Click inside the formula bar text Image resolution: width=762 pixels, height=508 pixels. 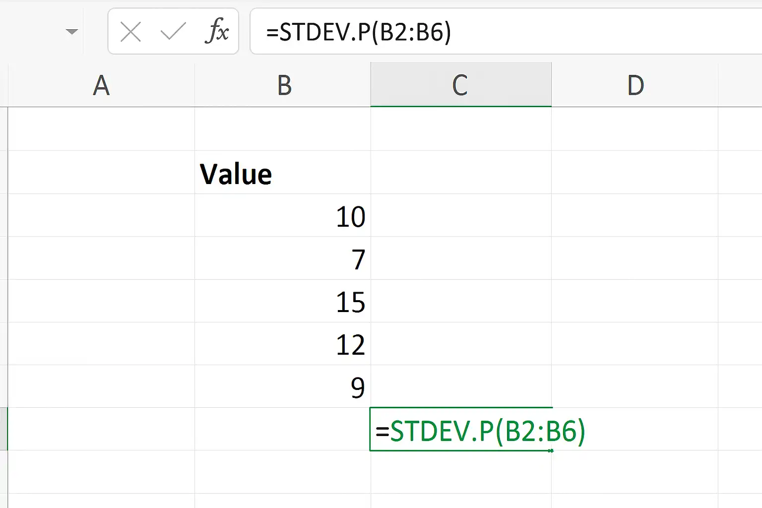[x=506, y=31]
